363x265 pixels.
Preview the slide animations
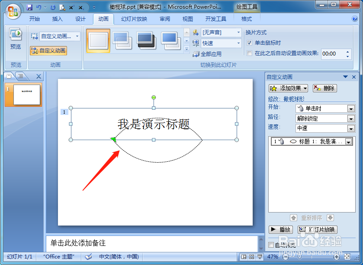(x=16, y=39)
